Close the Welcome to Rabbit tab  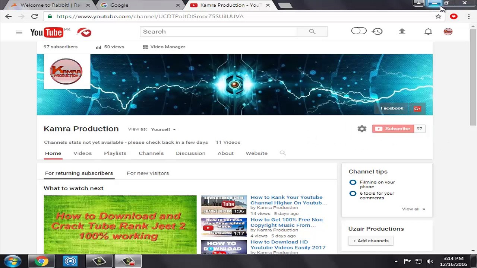(x=88, y=5)
